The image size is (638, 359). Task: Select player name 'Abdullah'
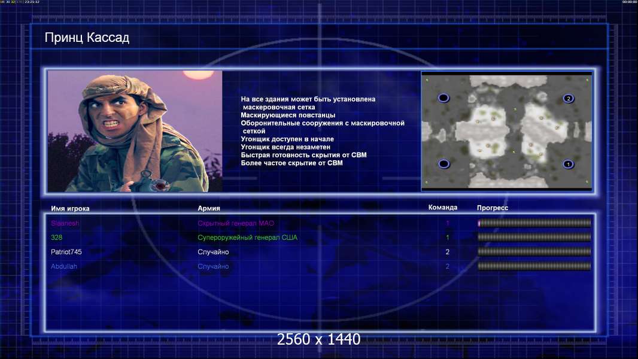[64, 266]
